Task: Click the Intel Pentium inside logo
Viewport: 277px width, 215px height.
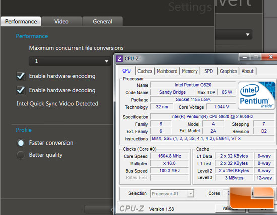Action: coord(256,96)
